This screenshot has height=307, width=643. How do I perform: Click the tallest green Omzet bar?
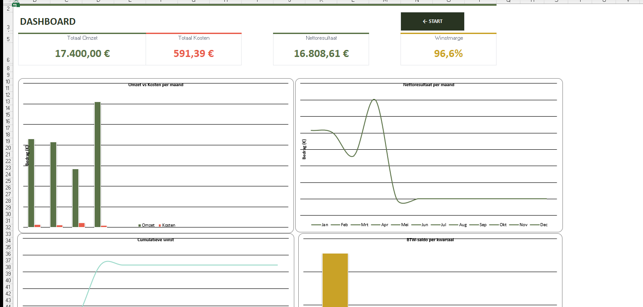tap(97, 163)
